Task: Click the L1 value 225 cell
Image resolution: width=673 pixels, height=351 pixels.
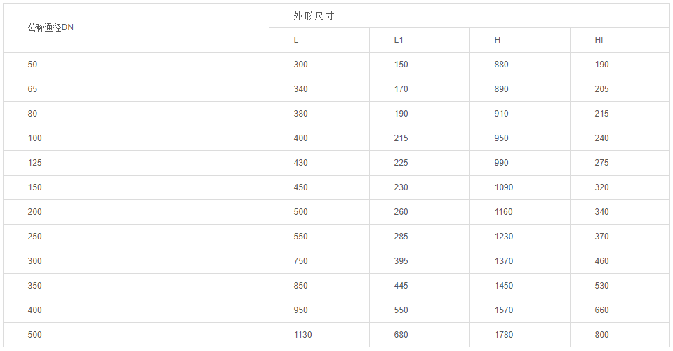Action: click(x=401, y=163)
